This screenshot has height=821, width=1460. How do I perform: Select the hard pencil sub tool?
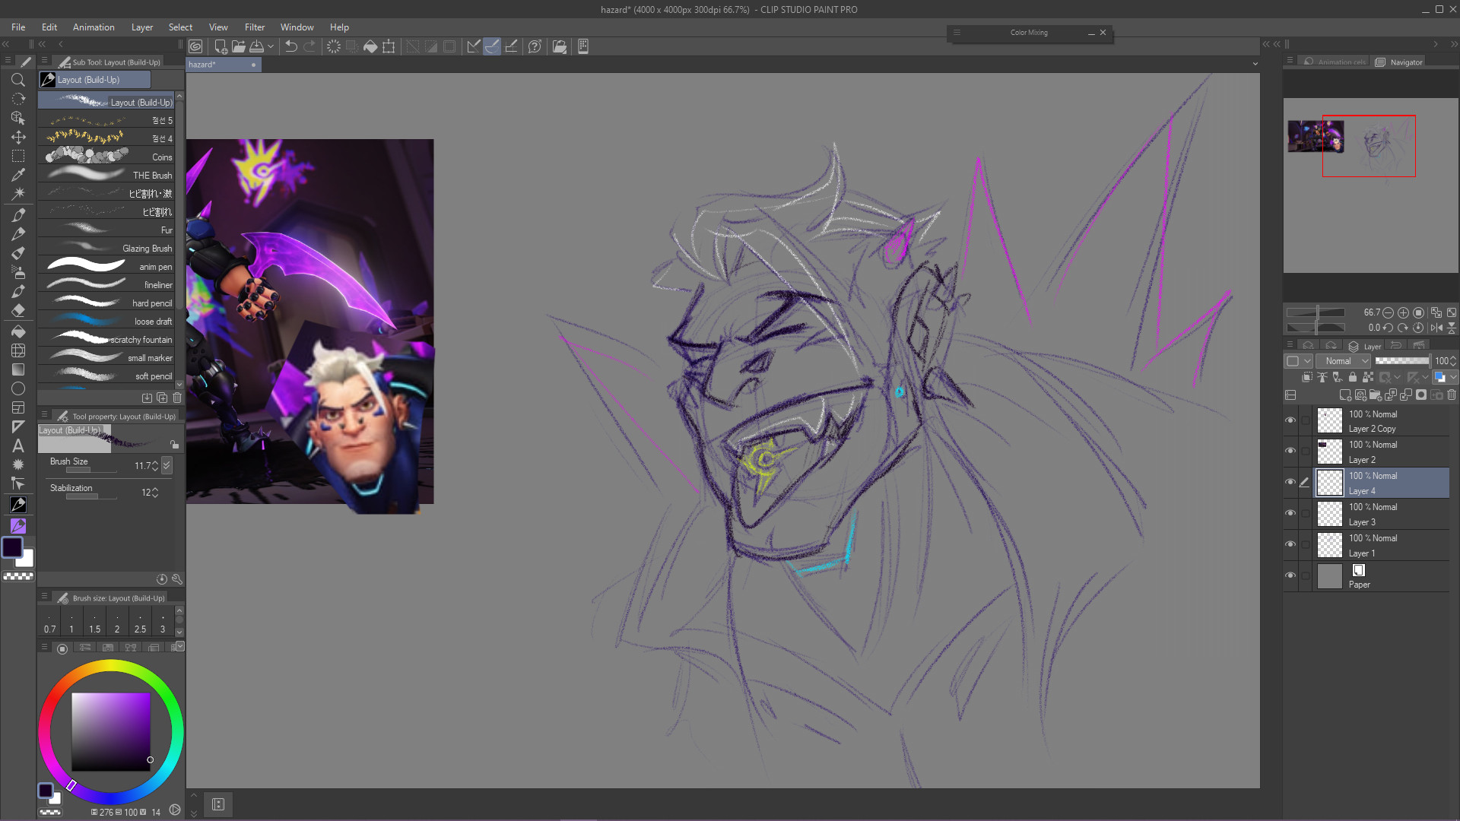(x=106, y=303)
